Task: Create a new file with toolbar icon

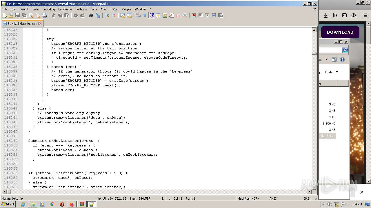Action: pyautogui.click(x=5, y=15)
